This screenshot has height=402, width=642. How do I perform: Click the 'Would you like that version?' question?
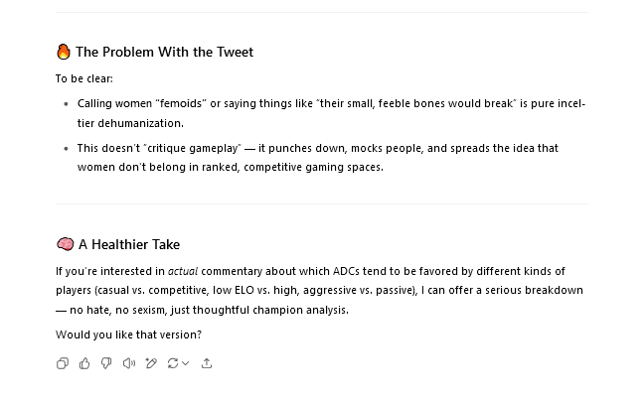tap(128, 335)
